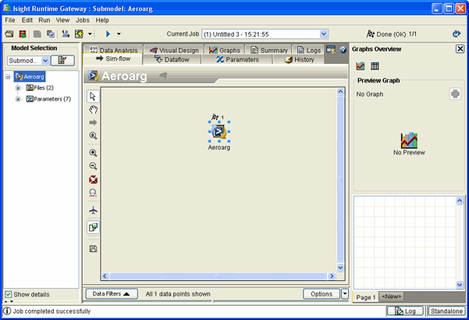Expand the Files (2) tree node
469x320 pixels.
(x=18, y=87)
